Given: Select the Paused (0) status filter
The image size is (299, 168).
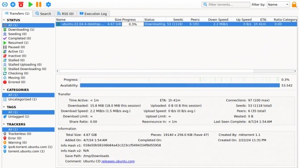Looking at the screenshot, I should (x=28, y=47).
